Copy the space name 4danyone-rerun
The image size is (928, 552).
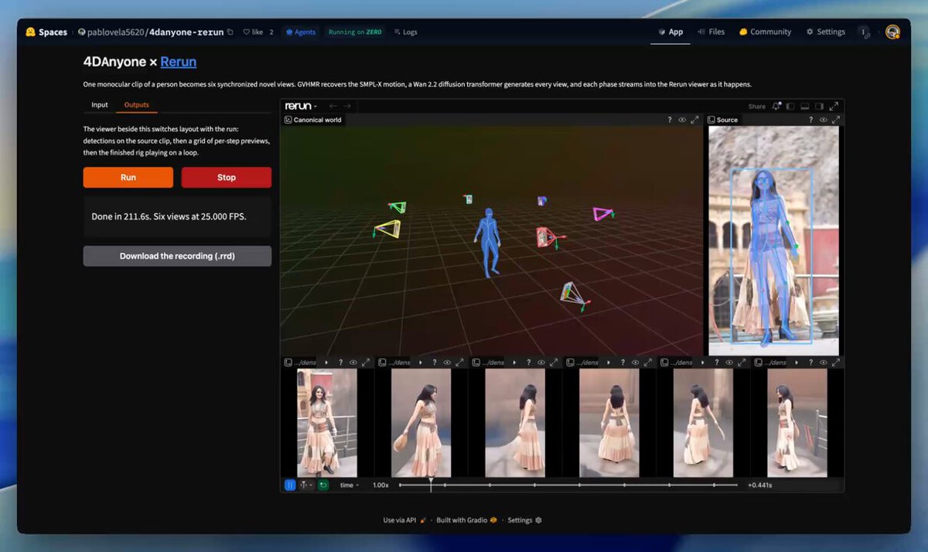tap(230, 32)
